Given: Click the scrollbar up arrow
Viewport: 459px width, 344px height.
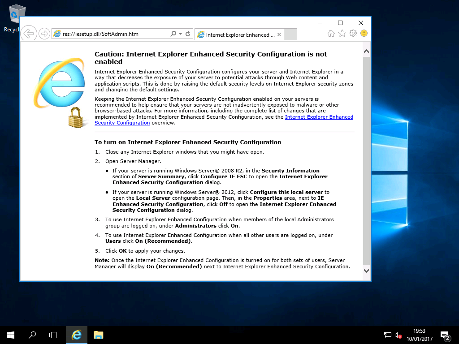Looking at the screenshot, I should click(366, 52).
